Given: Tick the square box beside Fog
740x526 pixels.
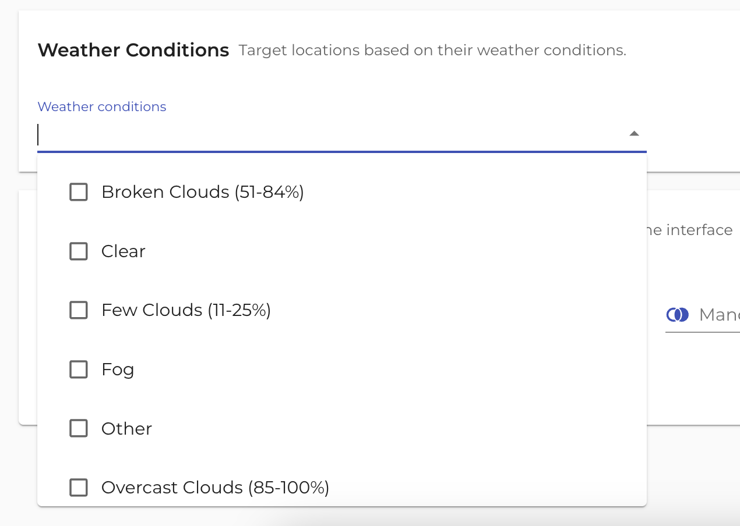Looking at the screenshot, I should click(x=79, y=369).
